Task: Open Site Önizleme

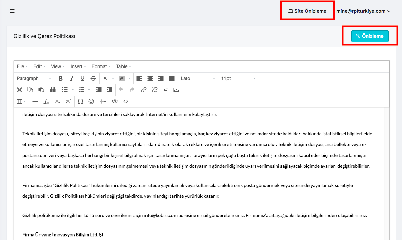Action: [x=307, y=10]
